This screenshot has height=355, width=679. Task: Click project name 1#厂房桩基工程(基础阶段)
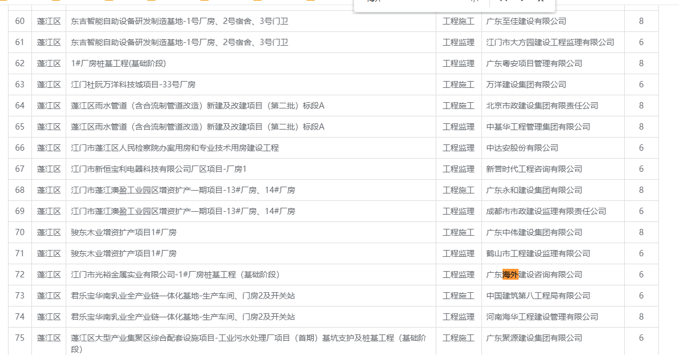pyautogui.click(x=118, y=63)
